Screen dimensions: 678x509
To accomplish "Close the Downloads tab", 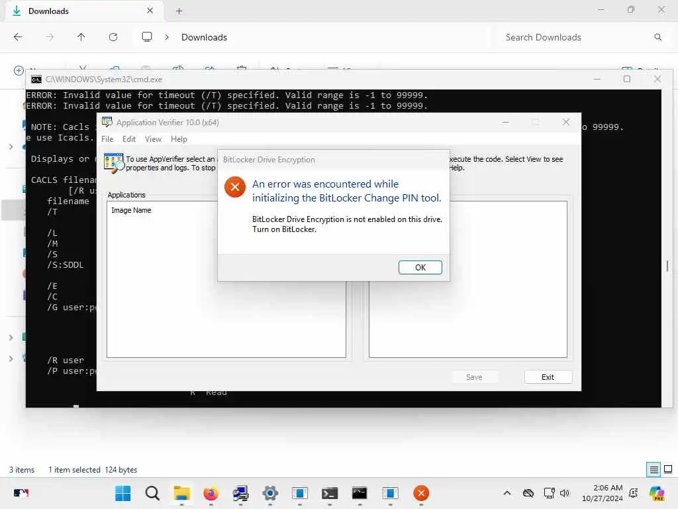I will click(x=150, y=11).
